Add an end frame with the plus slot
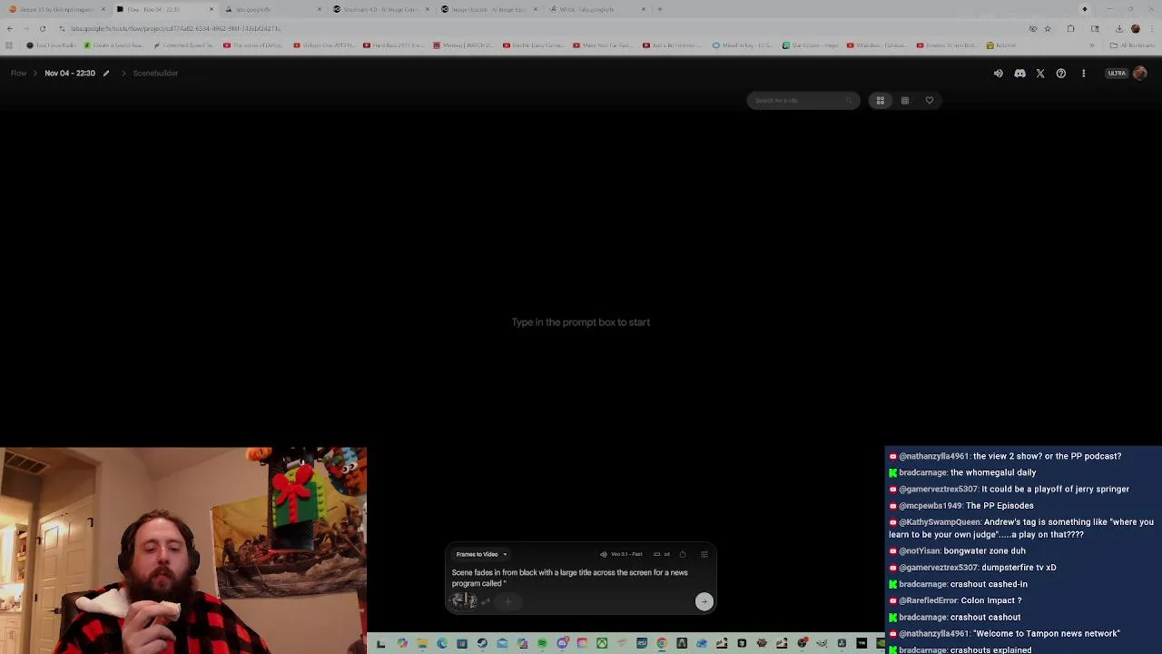 (x=508, y=600)
